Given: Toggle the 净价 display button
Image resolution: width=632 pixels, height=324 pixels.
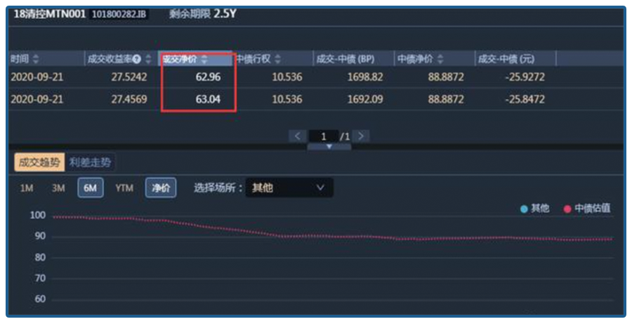Looking at the screenshot, I should 161,188.
